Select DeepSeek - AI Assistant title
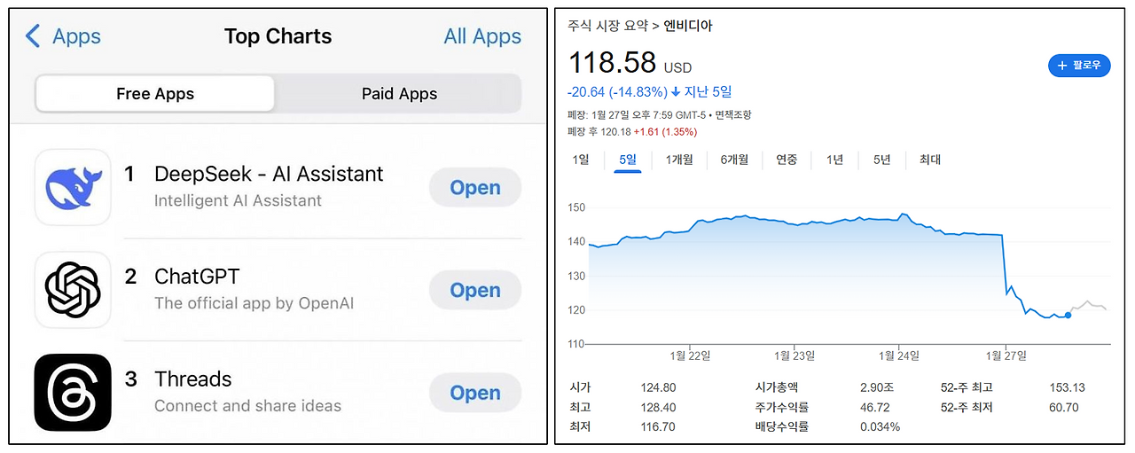Viewport: 1135px width, 453px height. pos(269,174)
